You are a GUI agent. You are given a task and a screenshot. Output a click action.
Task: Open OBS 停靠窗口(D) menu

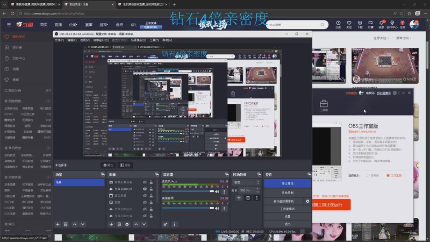click(101, 40)
